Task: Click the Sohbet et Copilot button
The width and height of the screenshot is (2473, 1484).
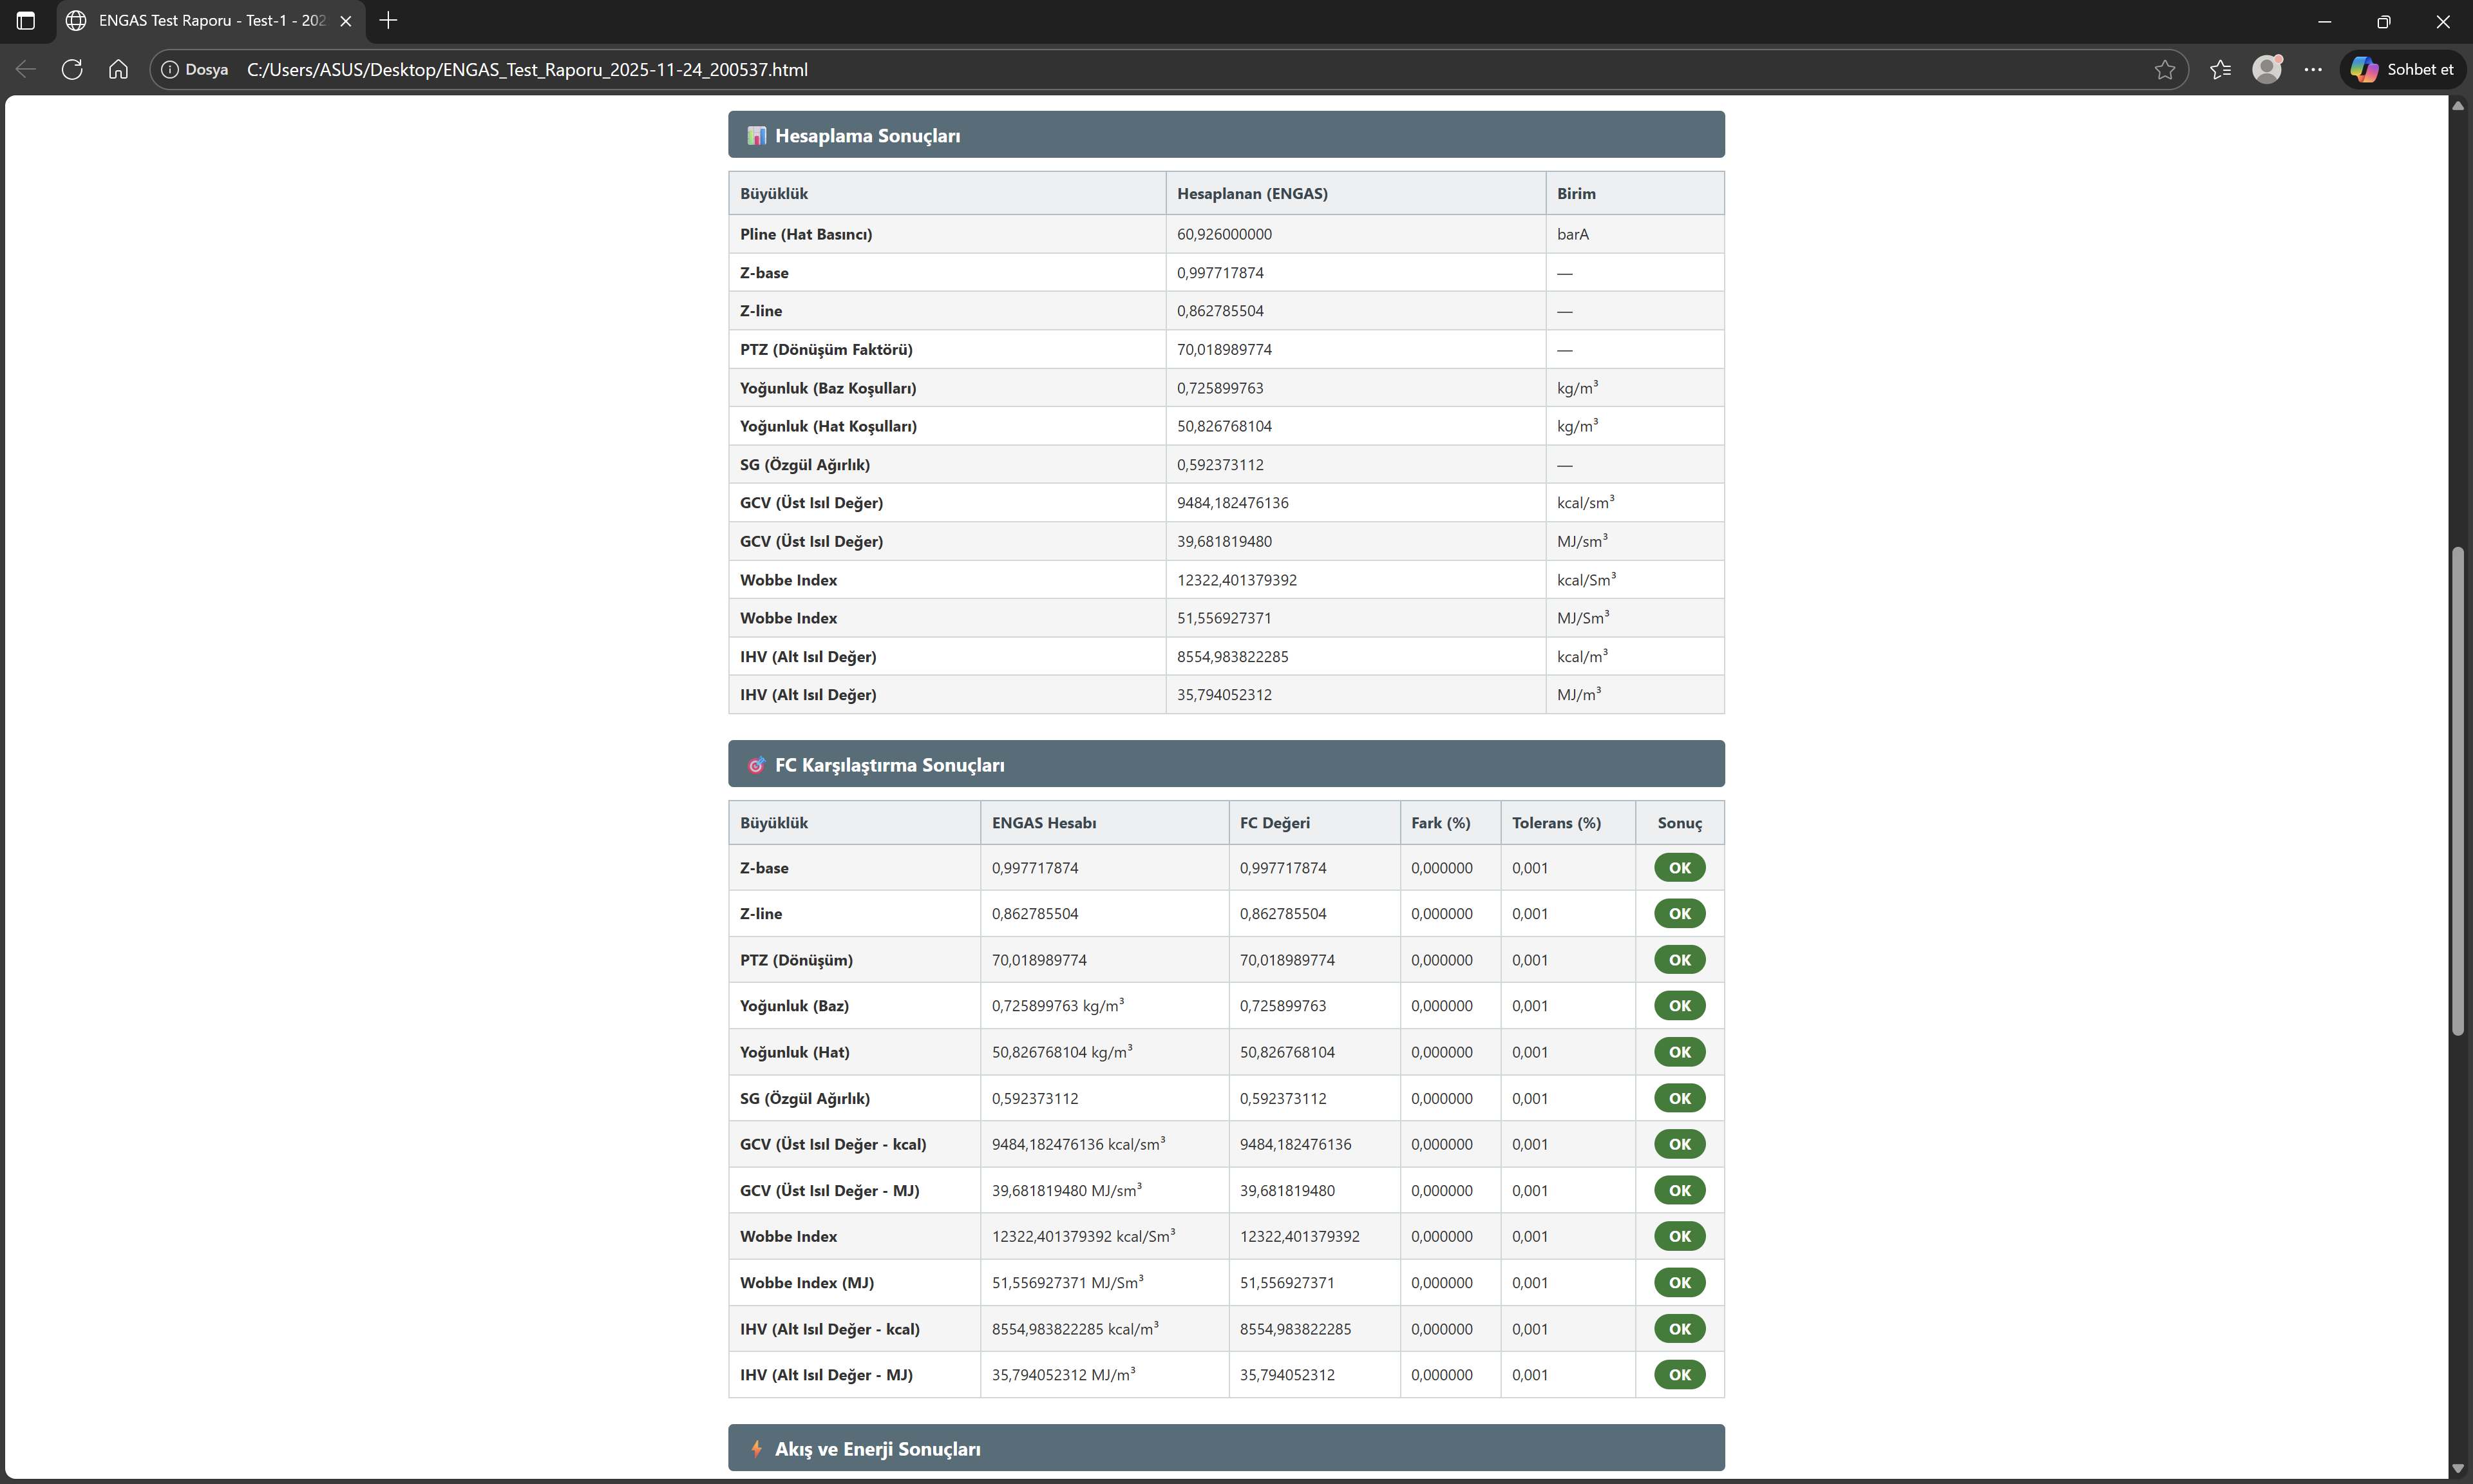Action: point(2402,69)
